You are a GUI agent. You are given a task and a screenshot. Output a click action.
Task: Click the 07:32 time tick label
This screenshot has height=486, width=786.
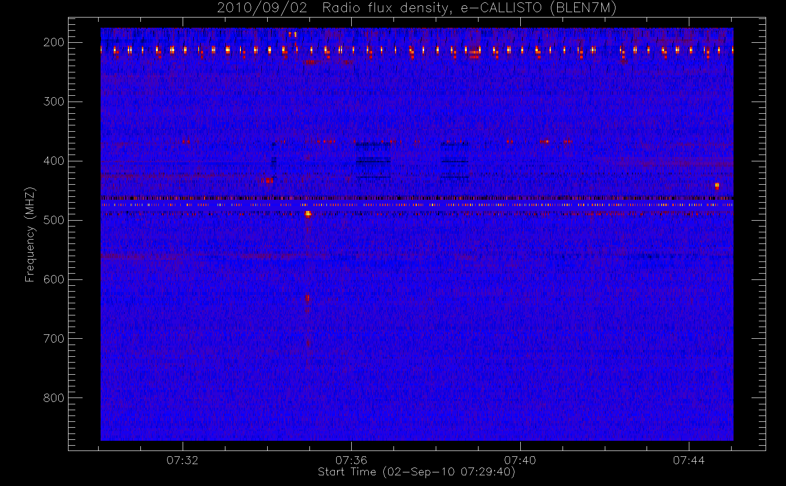(183, 460)
